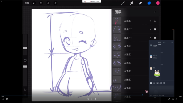Click the pen annotation icon in player bar
The height and width of the screenshot is (103, 183).
pos(169,99)
